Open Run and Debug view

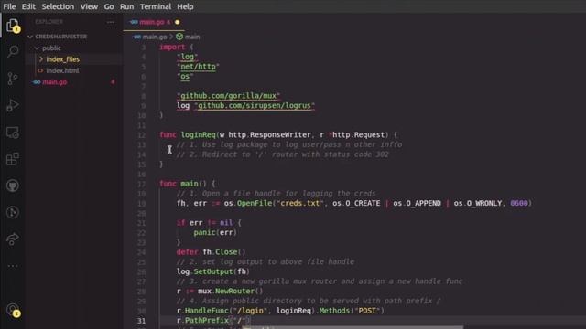13,106
